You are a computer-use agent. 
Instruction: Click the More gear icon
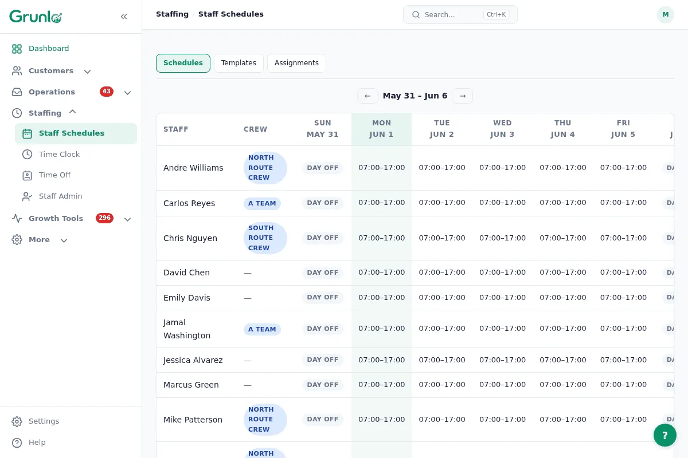point(17,240)
